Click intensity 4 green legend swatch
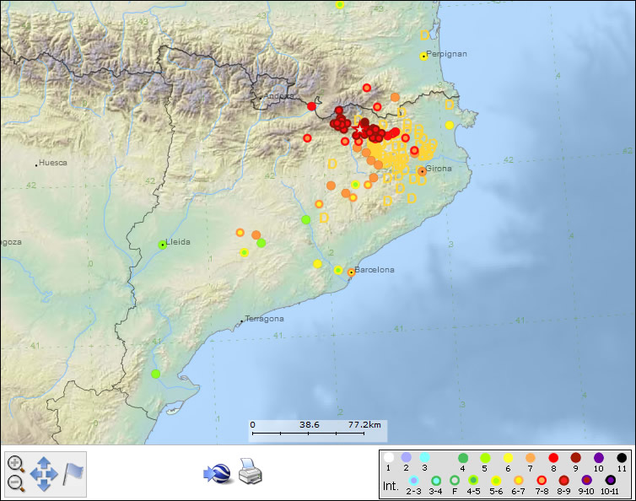The height and width of the screenshot is (501, 636). (x=462, y=458)
